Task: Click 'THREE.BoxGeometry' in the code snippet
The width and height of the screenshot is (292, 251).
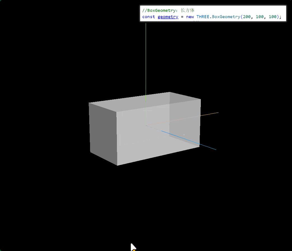Action: (x=218, y=17)
